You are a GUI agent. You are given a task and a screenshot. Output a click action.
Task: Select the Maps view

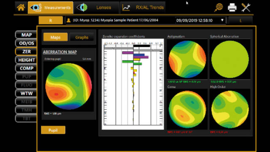(x=55, y=37)
